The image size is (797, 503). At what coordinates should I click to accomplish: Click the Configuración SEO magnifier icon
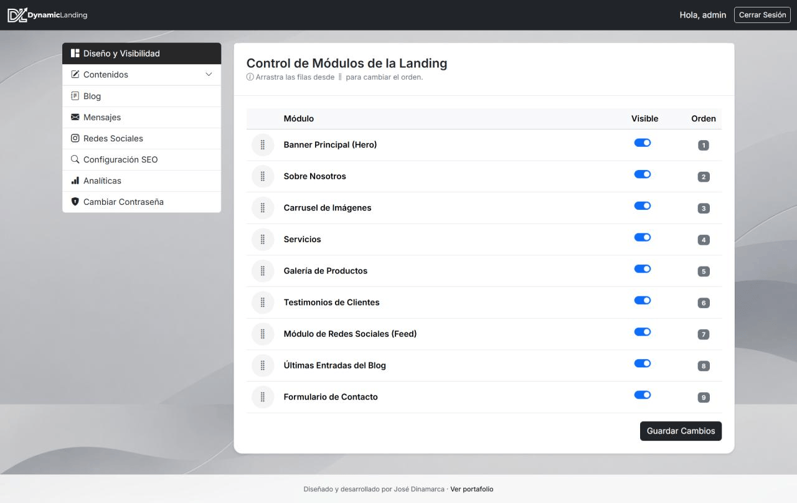pos(75,159)
